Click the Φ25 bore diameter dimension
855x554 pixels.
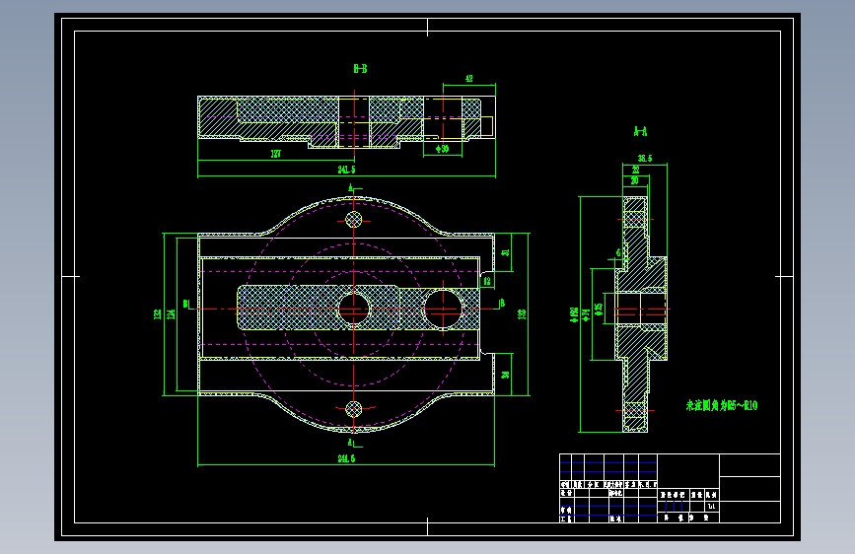(x=599, y=310)
